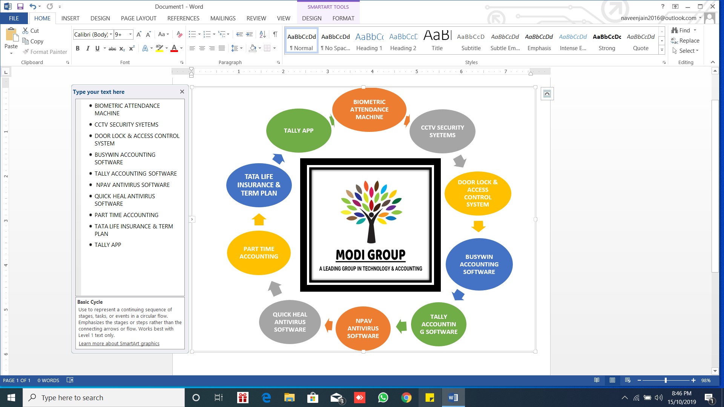Image resolution: width=724 pixels, height=407 pixels.
Task: Open the line spacing dropdown
Action: click(237, 48)
